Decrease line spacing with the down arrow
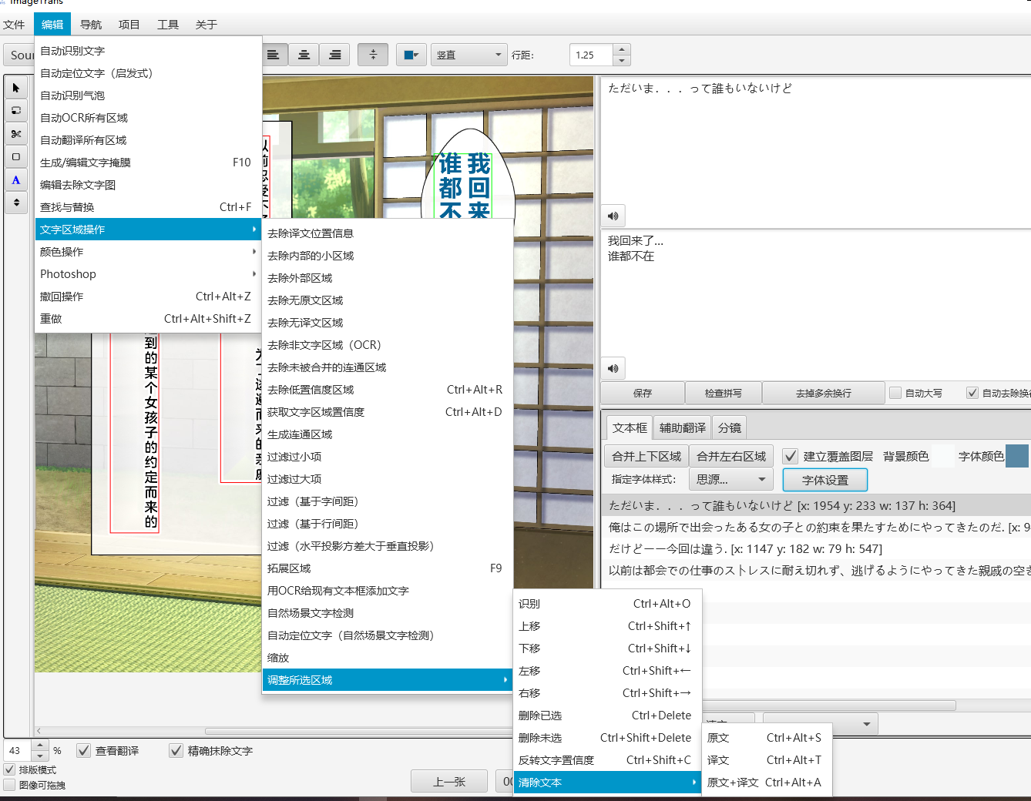Screen dimensions: 1031x801 coord(622,60)
